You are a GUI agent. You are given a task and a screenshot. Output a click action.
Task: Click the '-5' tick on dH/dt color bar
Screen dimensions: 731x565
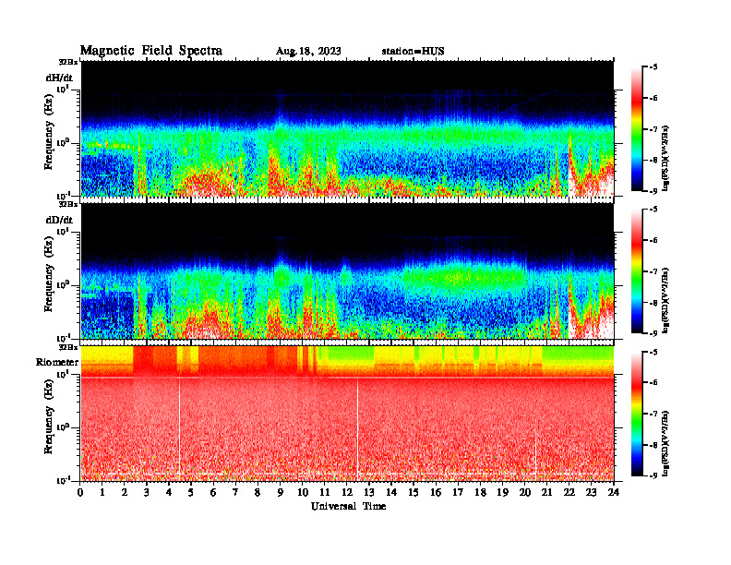click(653, 67)
